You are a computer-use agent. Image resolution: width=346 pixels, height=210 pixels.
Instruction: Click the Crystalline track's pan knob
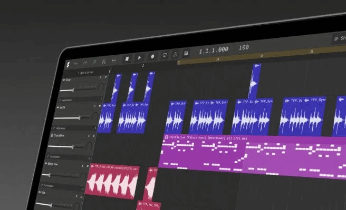point(89,145)
